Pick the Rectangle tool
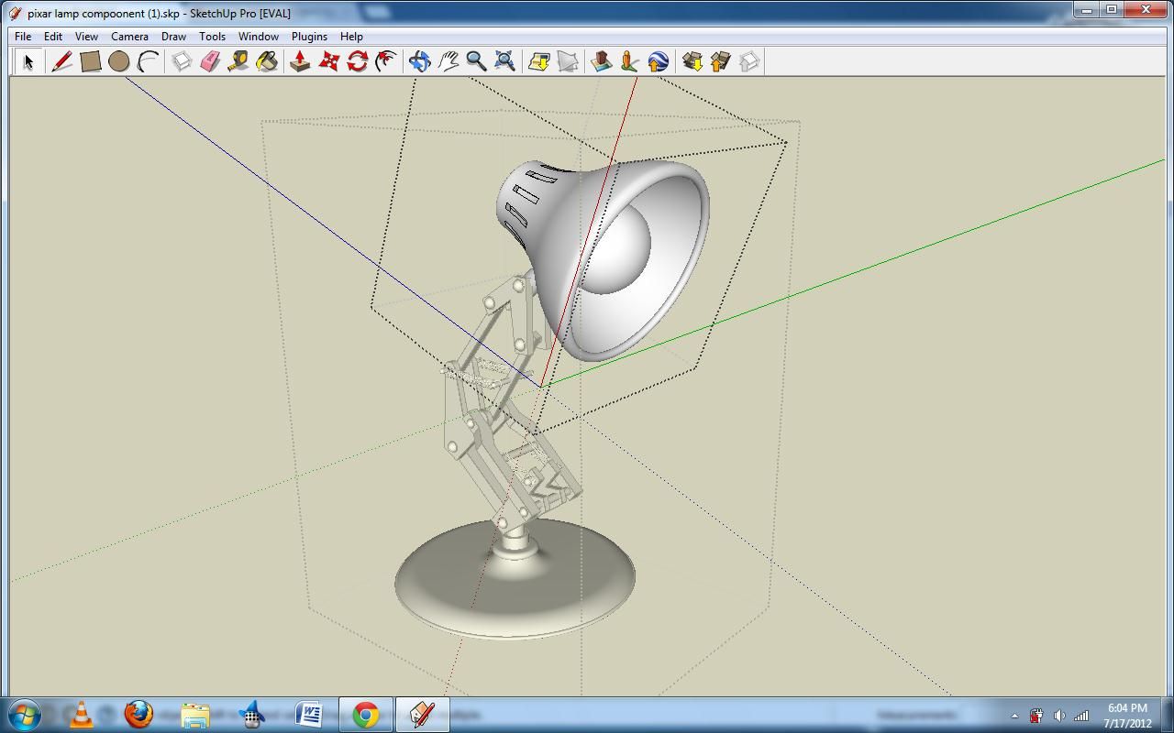The width and height of the screenshot is (1174, 733). coord(92,60)
